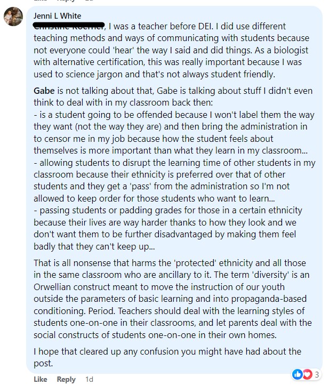Open the Jenni L White profile name link
The image size is (329, 385).
coord(57,16)
